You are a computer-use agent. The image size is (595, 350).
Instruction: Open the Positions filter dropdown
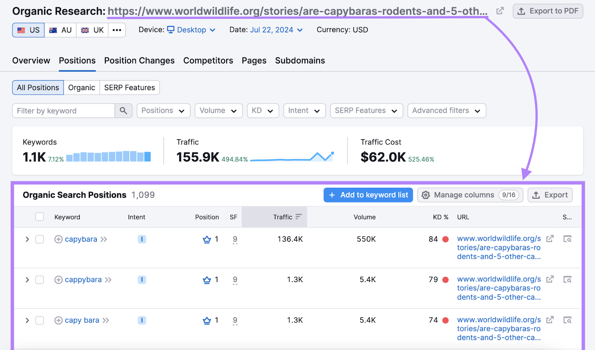tap(163, 111)
